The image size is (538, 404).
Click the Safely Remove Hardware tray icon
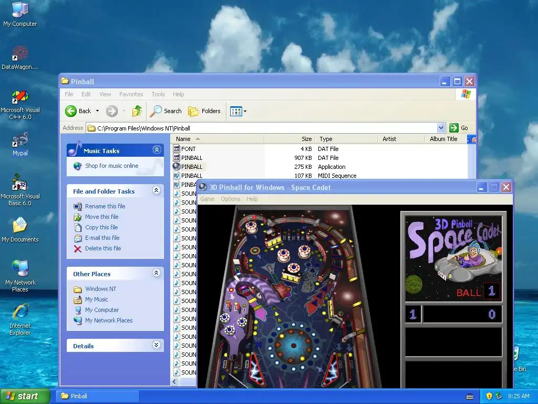(x=499, y=396)
